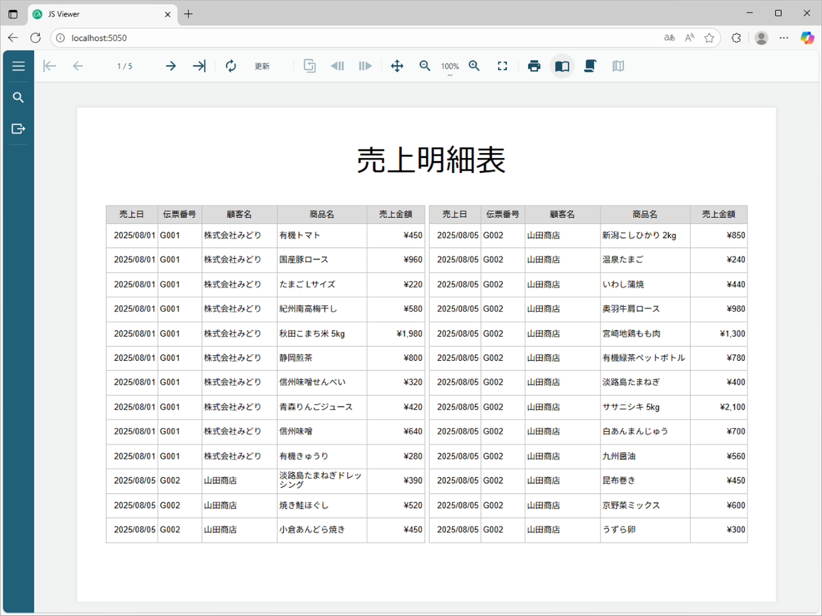Open the export panel in sidebar
The height and width of the screenshot is (616, 822).
18,129
